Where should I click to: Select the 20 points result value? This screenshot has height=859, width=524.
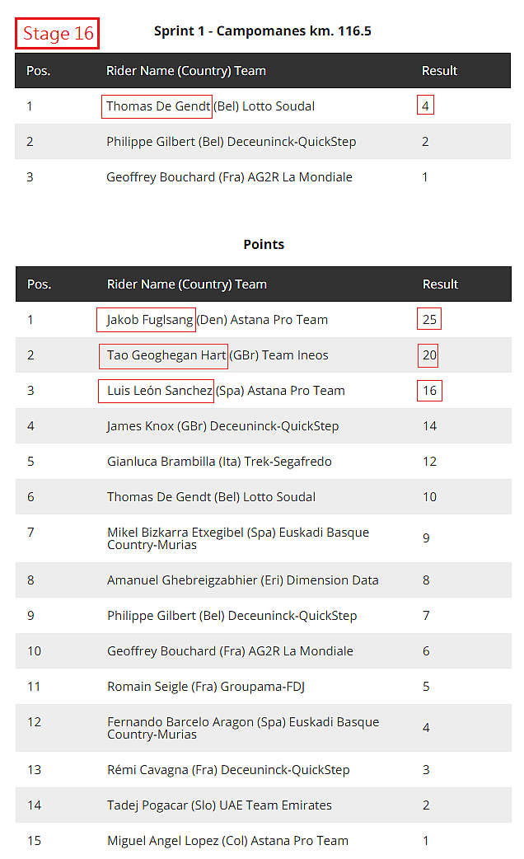[x=428, y=355]
